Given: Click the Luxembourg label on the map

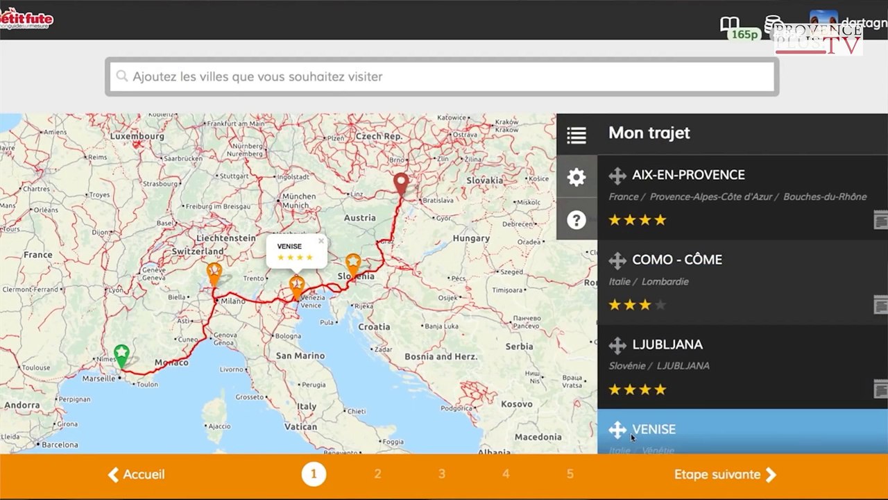Looking at the screenshot, I should tap(139, 136).
